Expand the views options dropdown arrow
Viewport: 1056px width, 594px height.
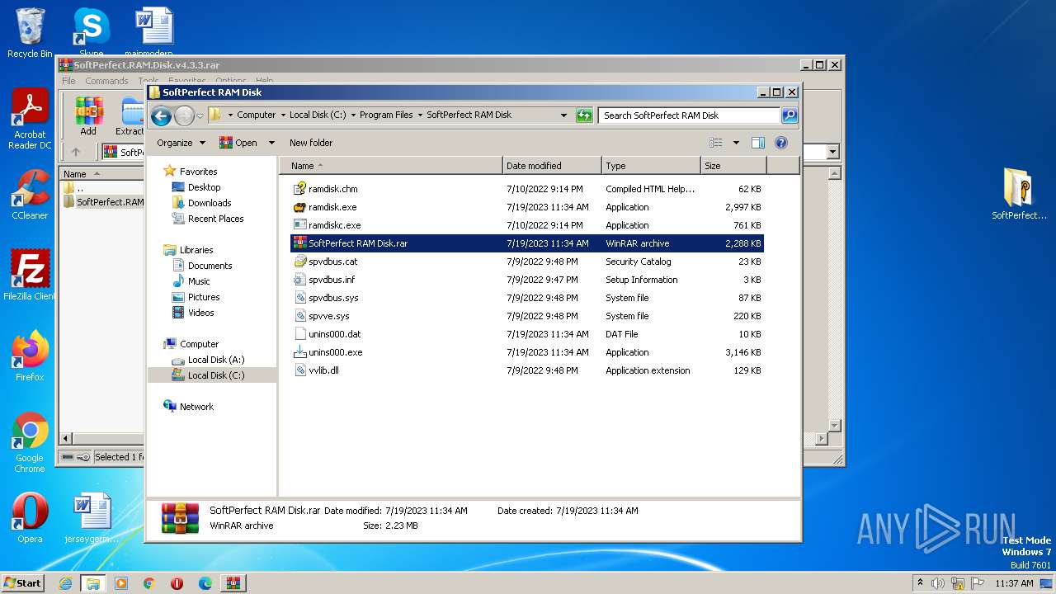coord(736,143)
